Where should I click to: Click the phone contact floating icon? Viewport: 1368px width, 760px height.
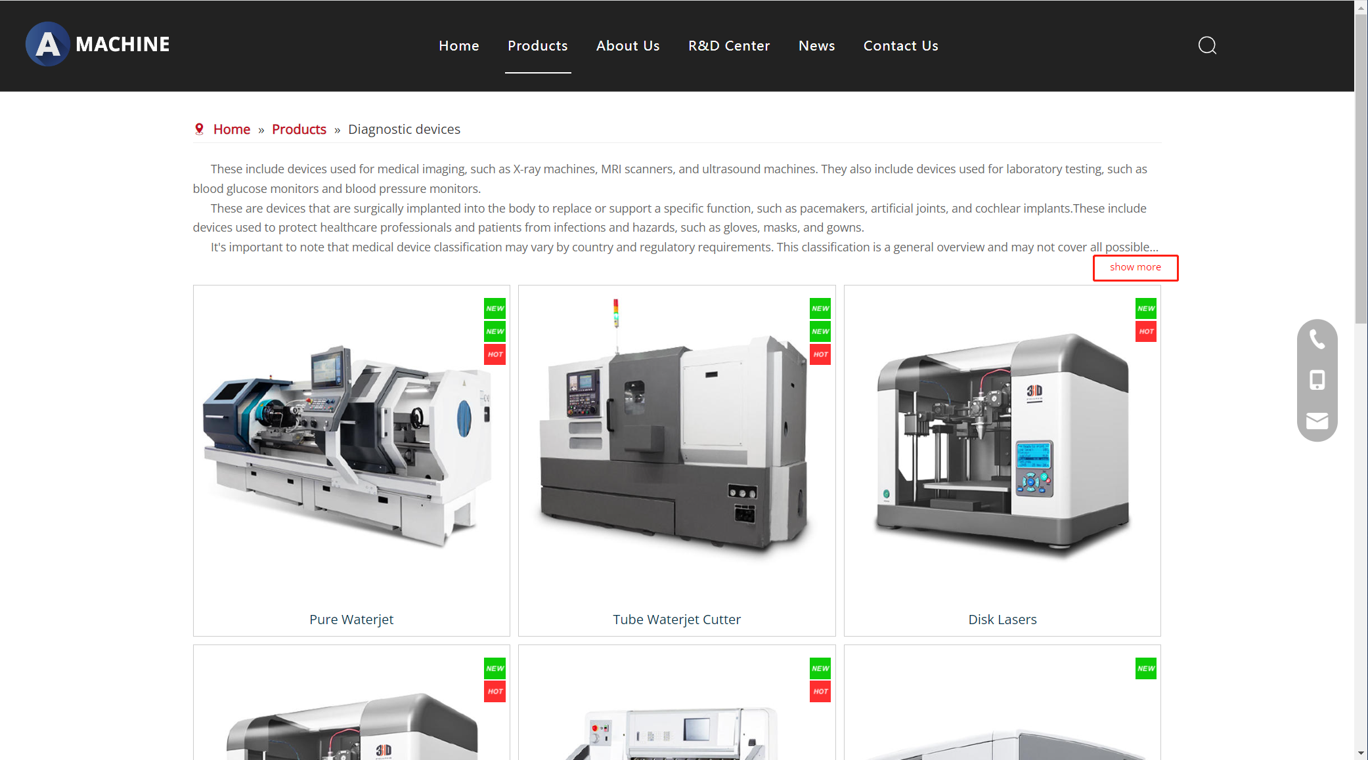(1317, 339)
